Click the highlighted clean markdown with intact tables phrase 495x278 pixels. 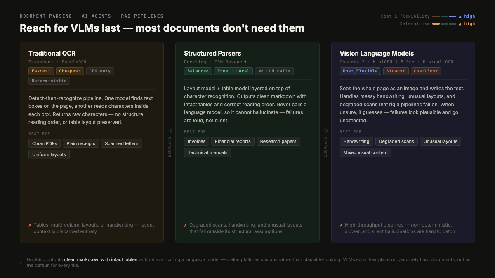point(101,260)
